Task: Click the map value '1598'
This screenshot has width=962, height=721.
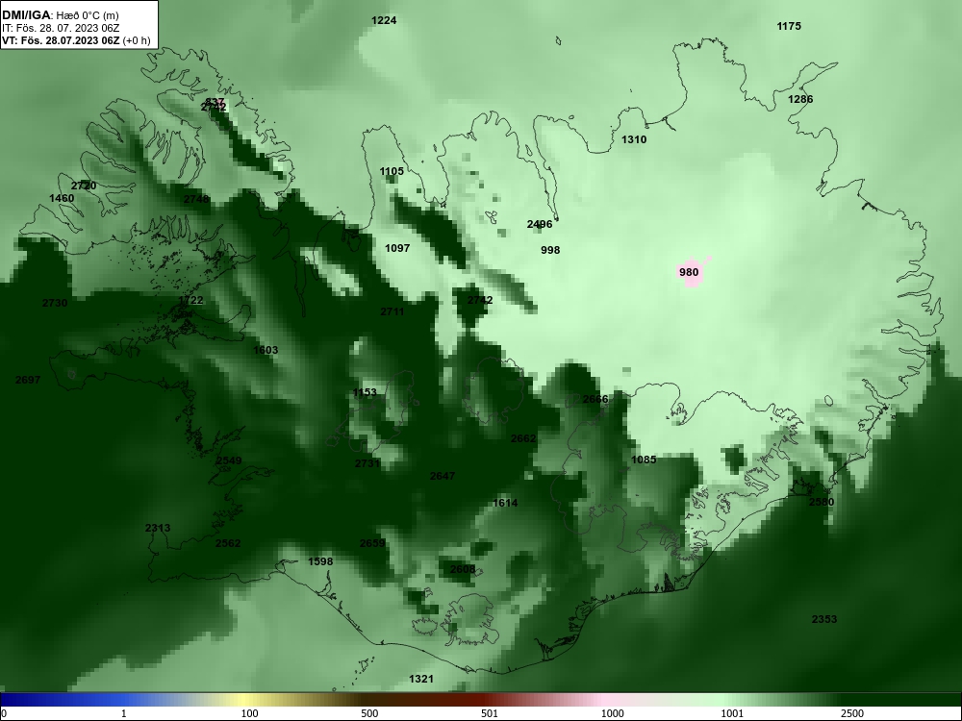Action: (x=321, y=562)
